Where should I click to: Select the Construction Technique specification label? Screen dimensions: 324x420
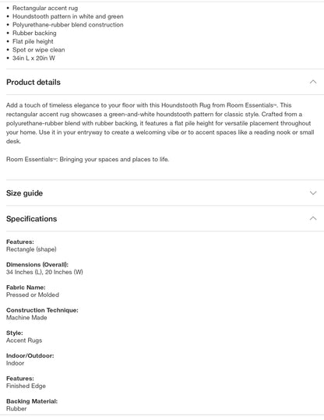coord(42,310)
